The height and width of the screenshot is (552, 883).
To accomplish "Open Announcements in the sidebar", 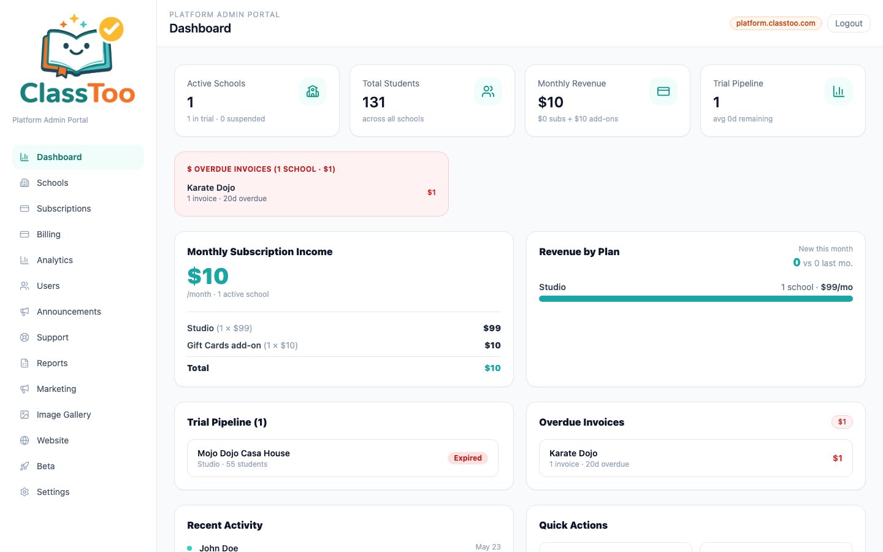I will click(78, 312).
